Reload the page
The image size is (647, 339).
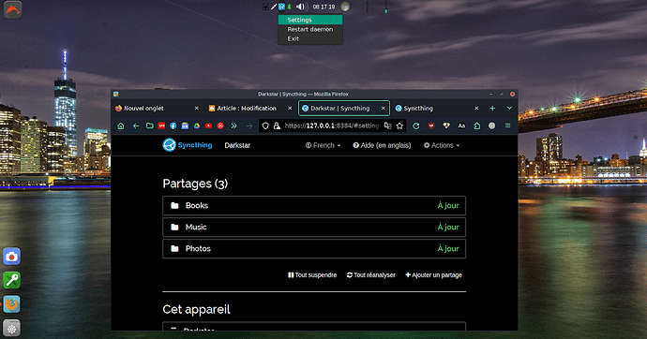(x=416, y=126)
